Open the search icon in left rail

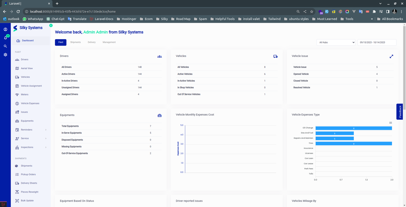pyautogui.click(x=5, y=46)
